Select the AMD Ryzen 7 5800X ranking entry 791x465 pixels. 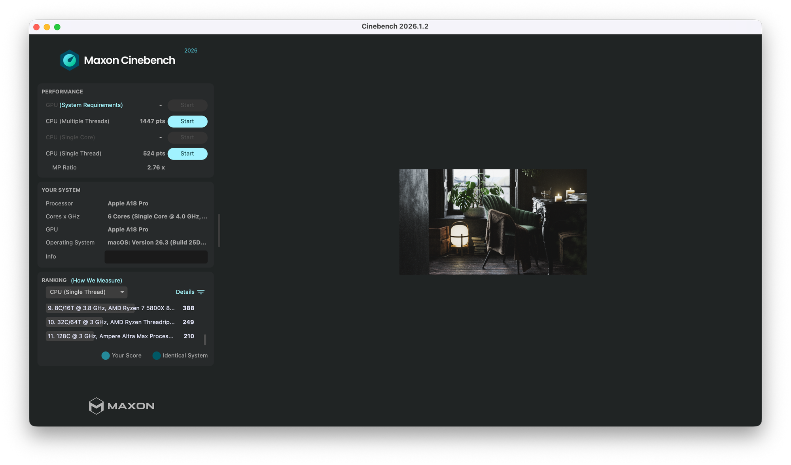(x=111, y=308)
